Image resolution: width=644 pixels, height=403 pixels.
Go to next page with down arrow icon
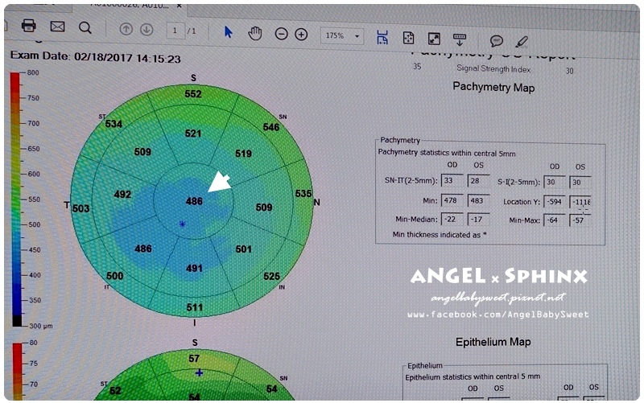coord(147,30)
